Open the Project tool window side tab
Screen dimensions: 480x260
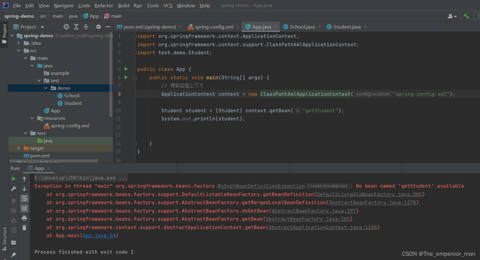point(4,33)
